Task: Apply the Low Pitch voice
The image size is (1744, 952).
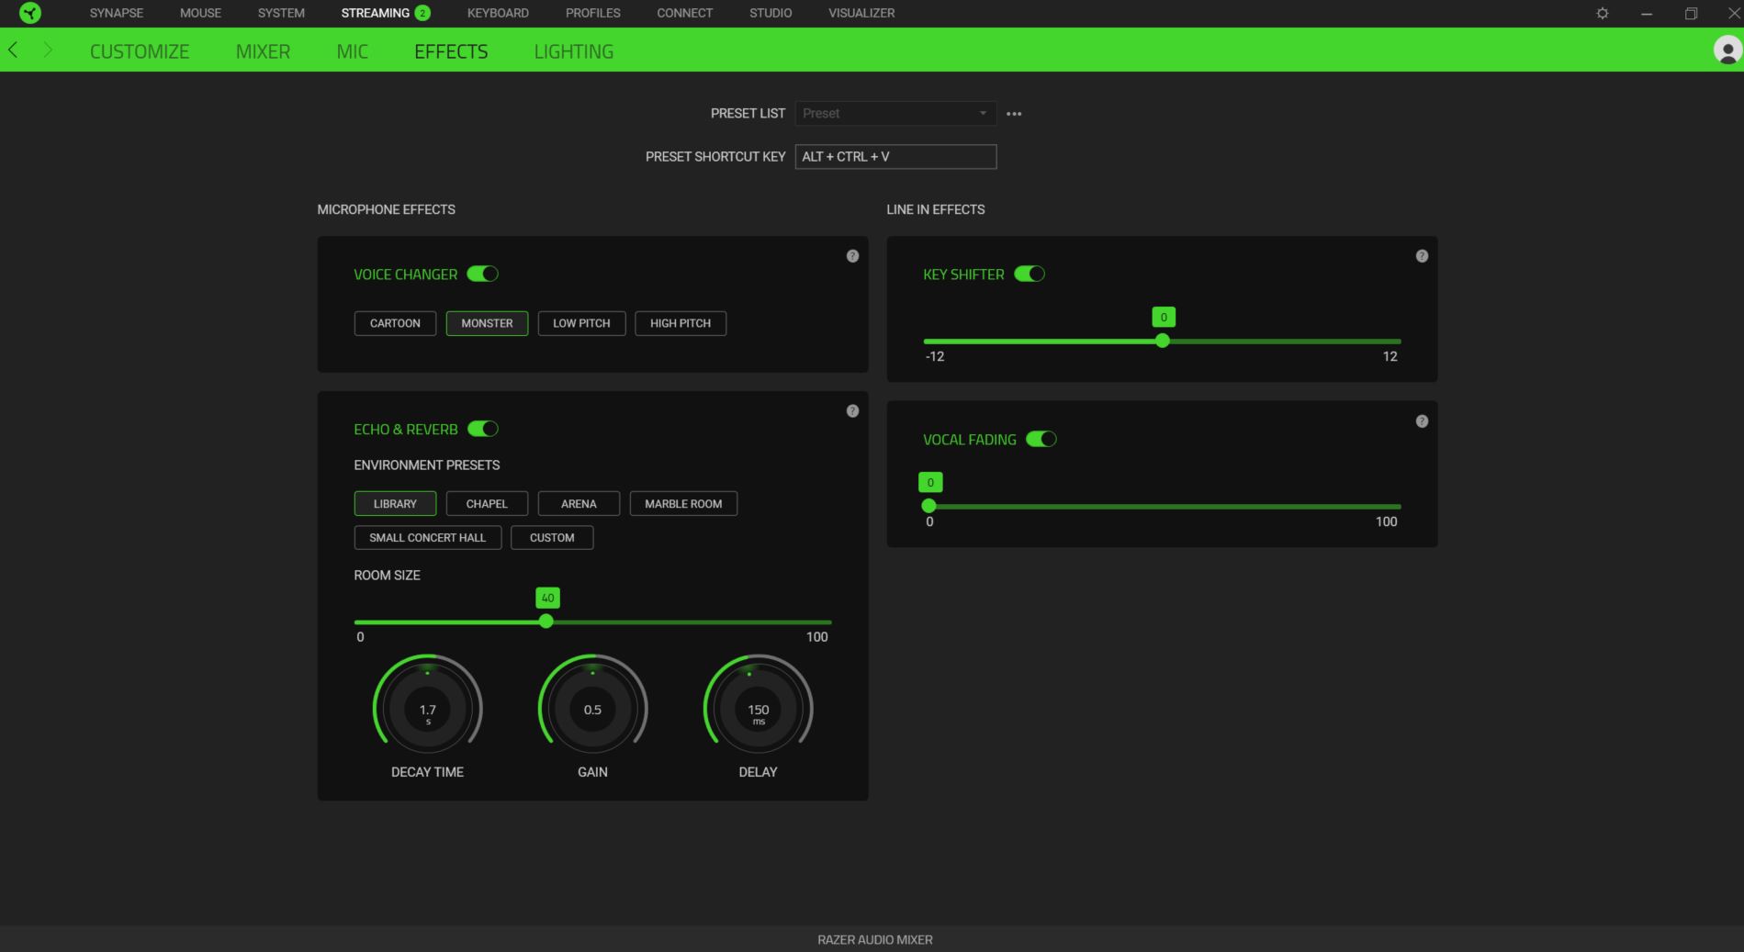Action: pyautogui.click(x=581, y=323)
